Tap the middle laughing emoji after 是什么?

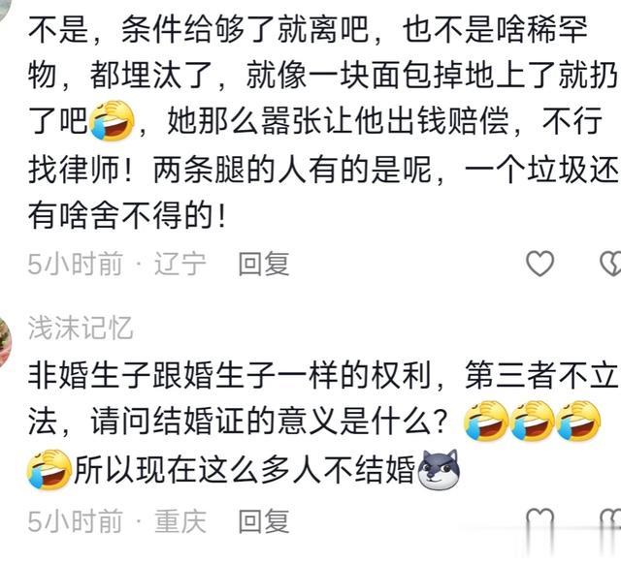[533, 421]
